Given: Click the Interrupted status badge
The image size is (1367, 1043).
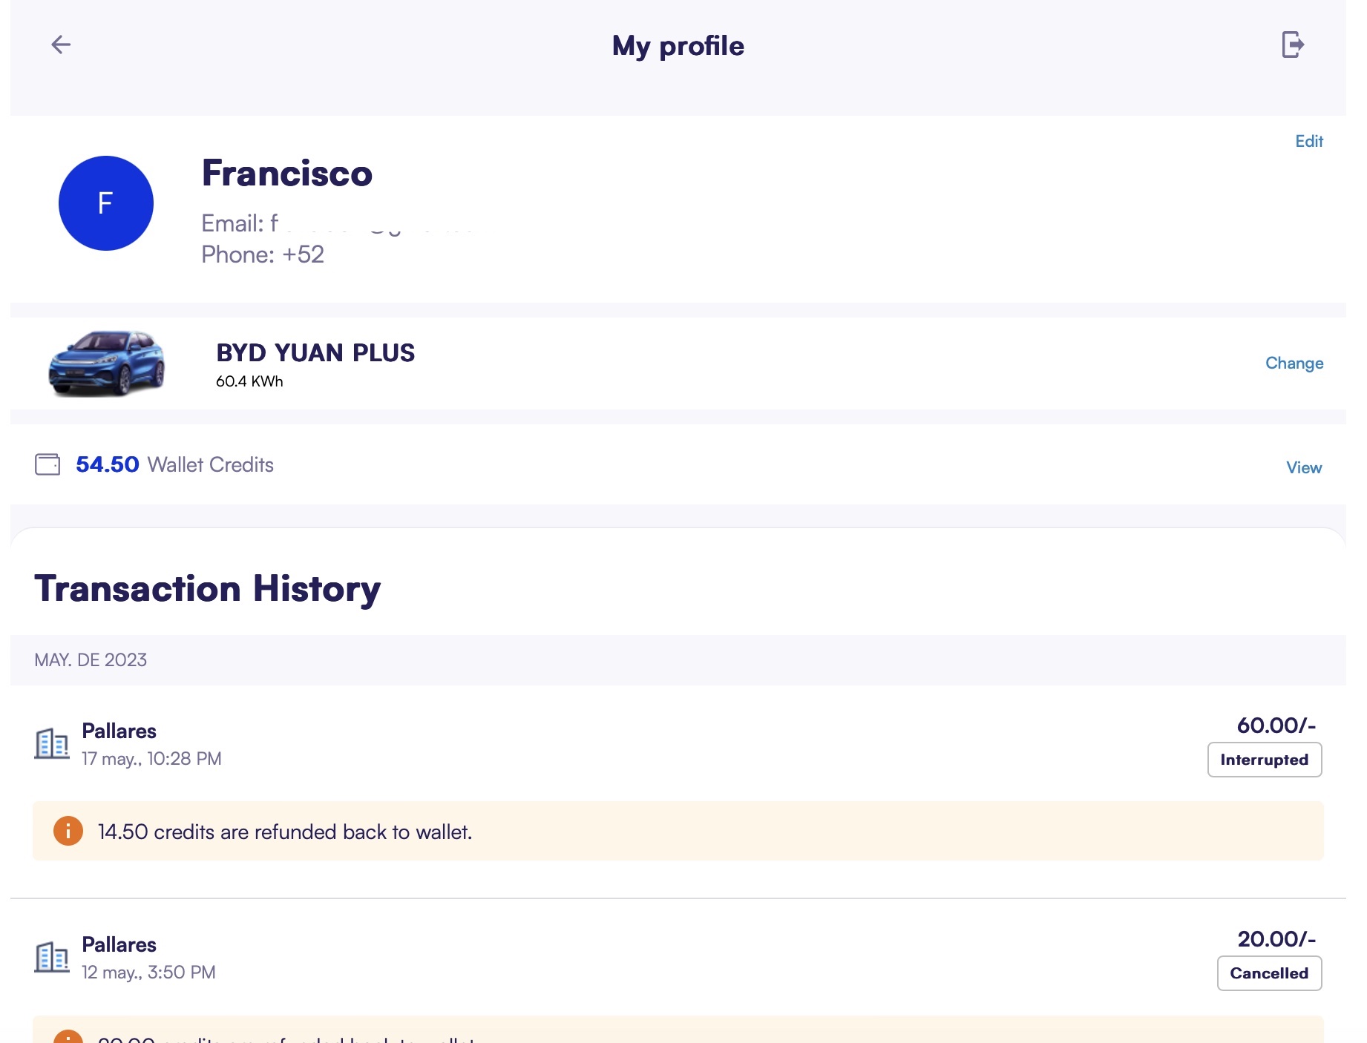Looking at the screenshot, I should (1264, 760).
